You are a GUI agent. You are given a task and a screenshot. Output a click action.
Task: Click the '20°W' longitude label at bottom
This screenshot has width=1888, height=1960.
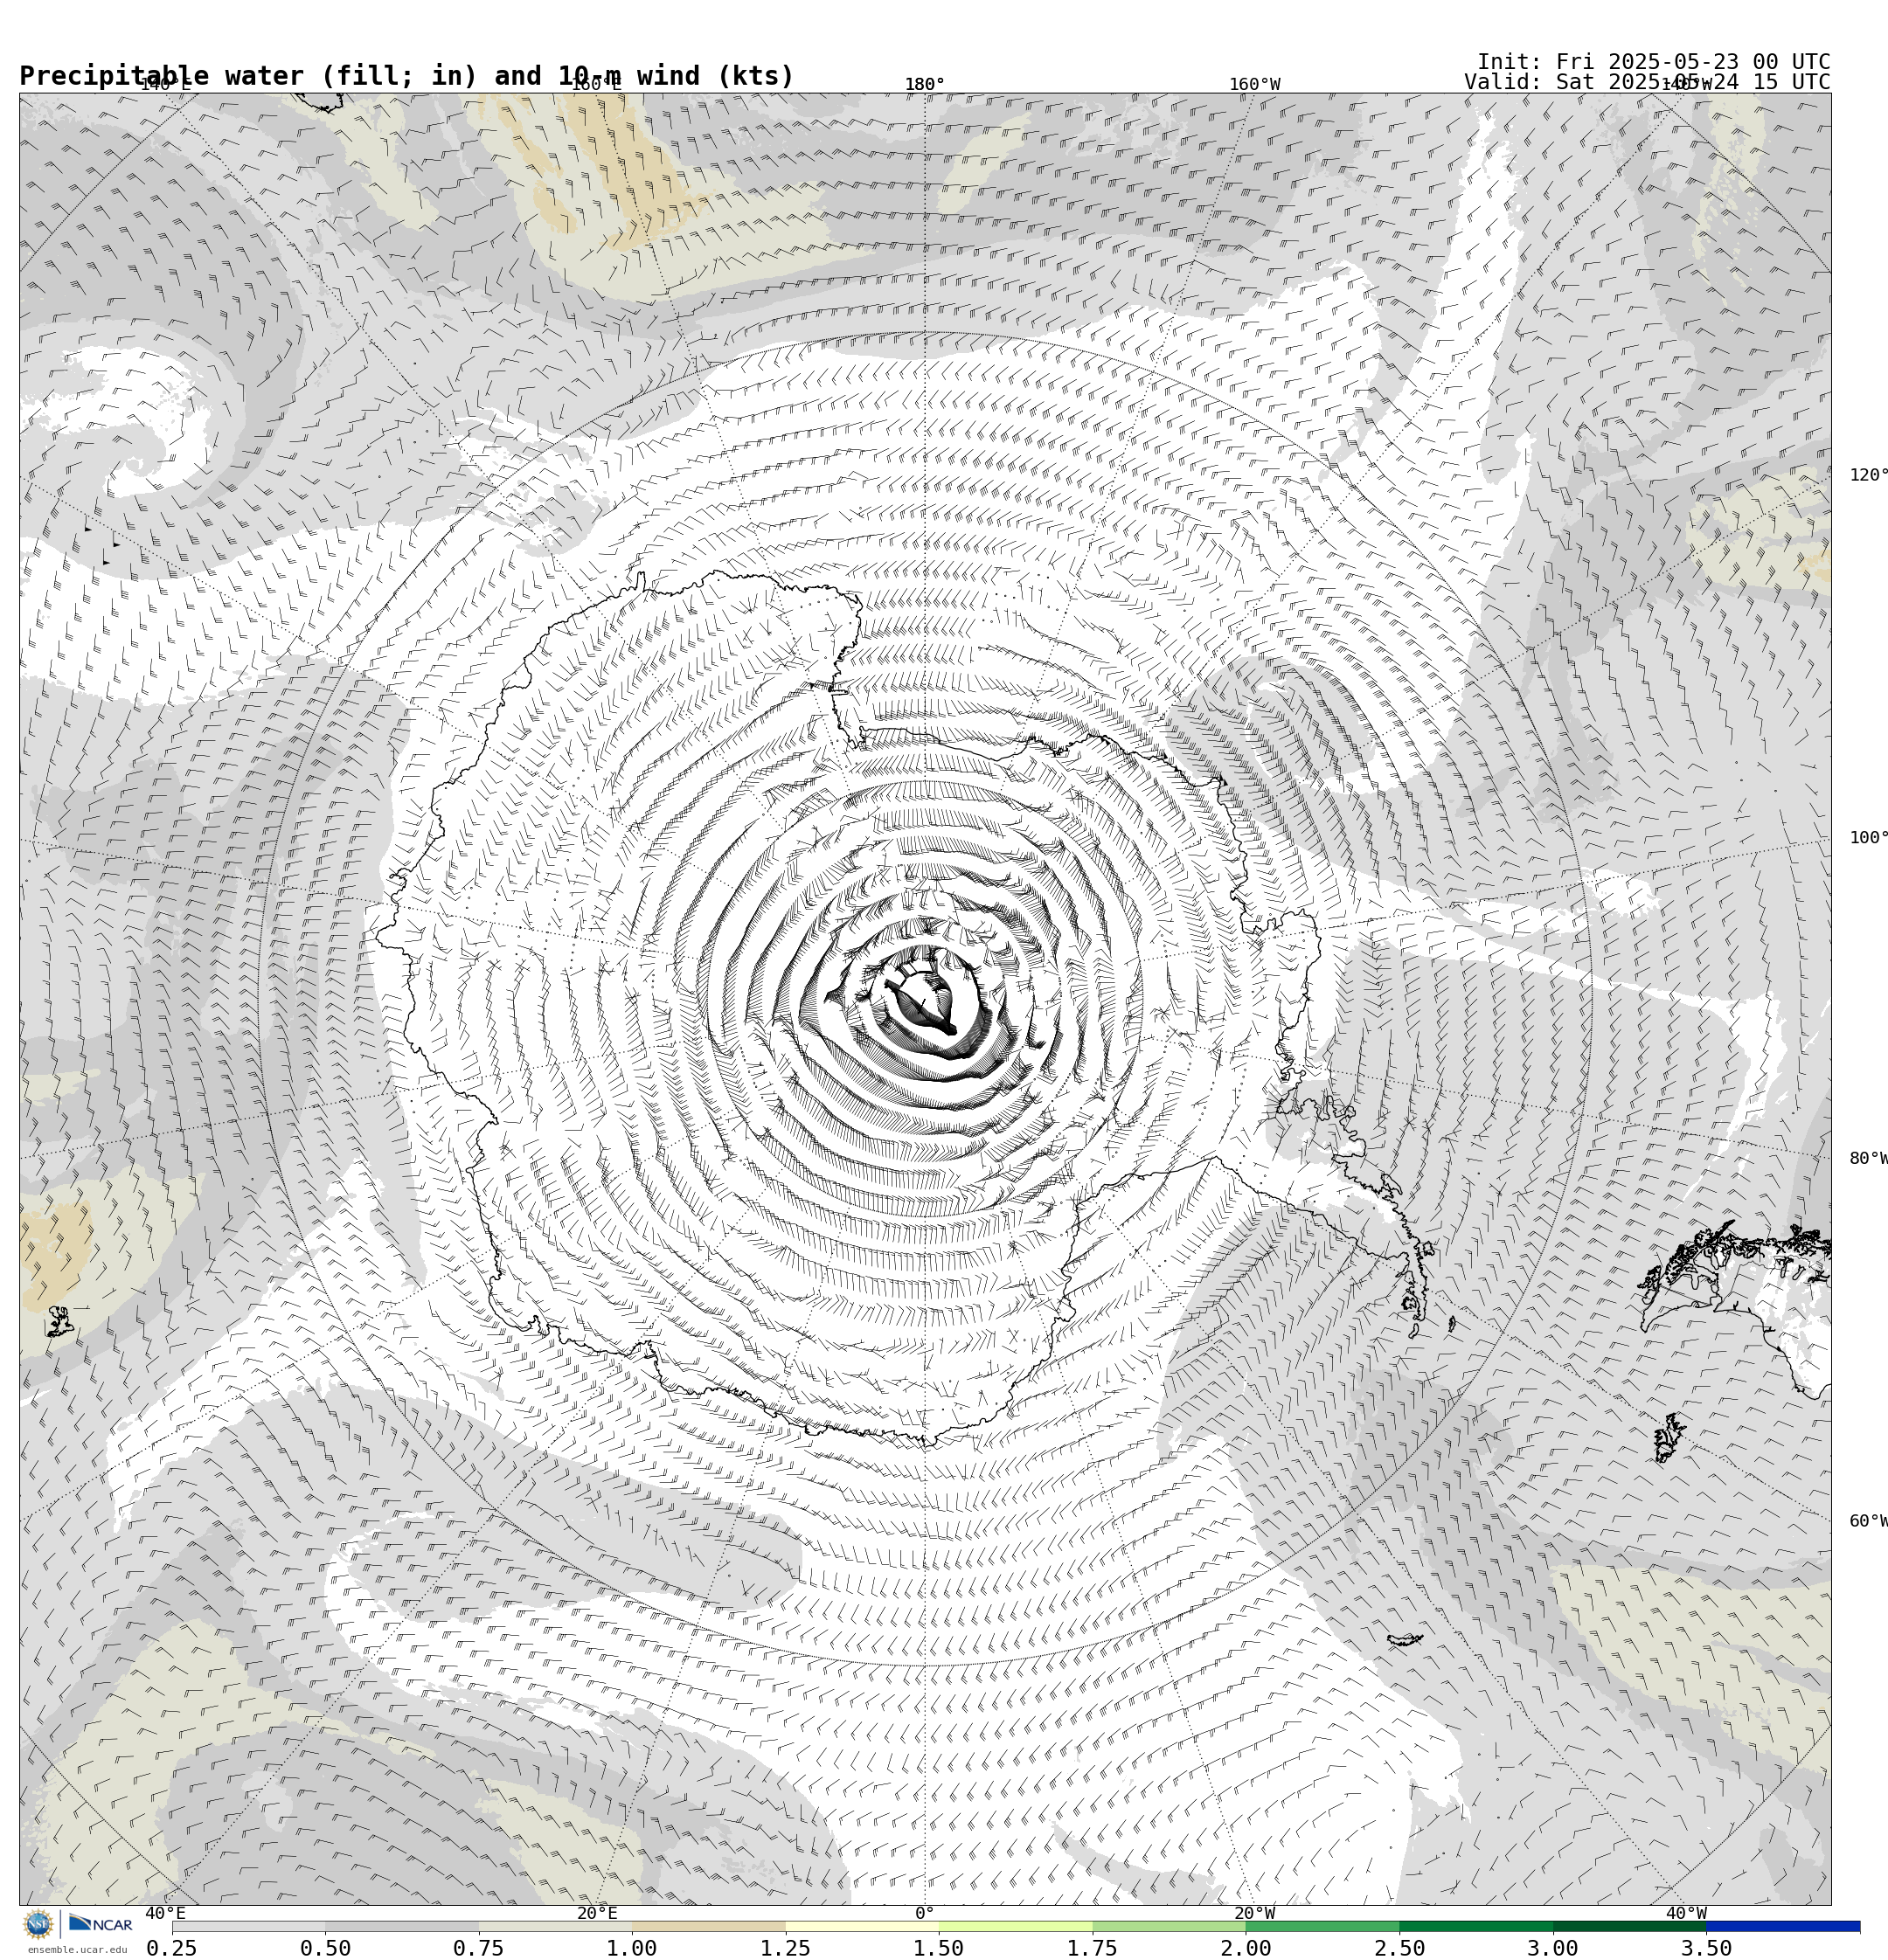pos(1254,1913)
